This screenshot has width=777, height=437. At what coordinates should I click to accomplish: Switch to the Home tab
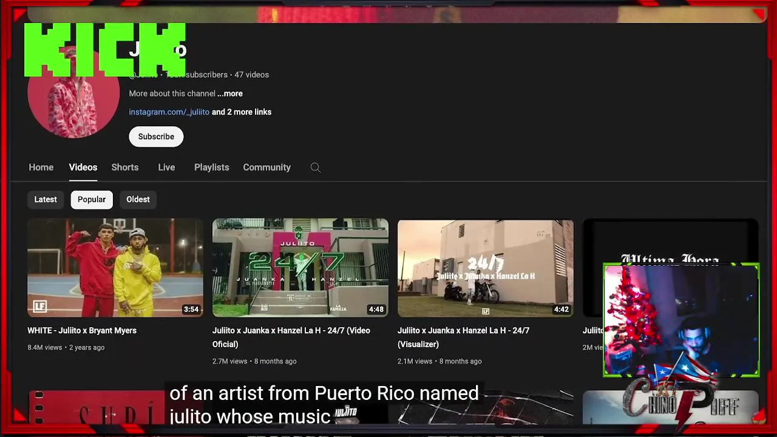[x=41, y=168]
